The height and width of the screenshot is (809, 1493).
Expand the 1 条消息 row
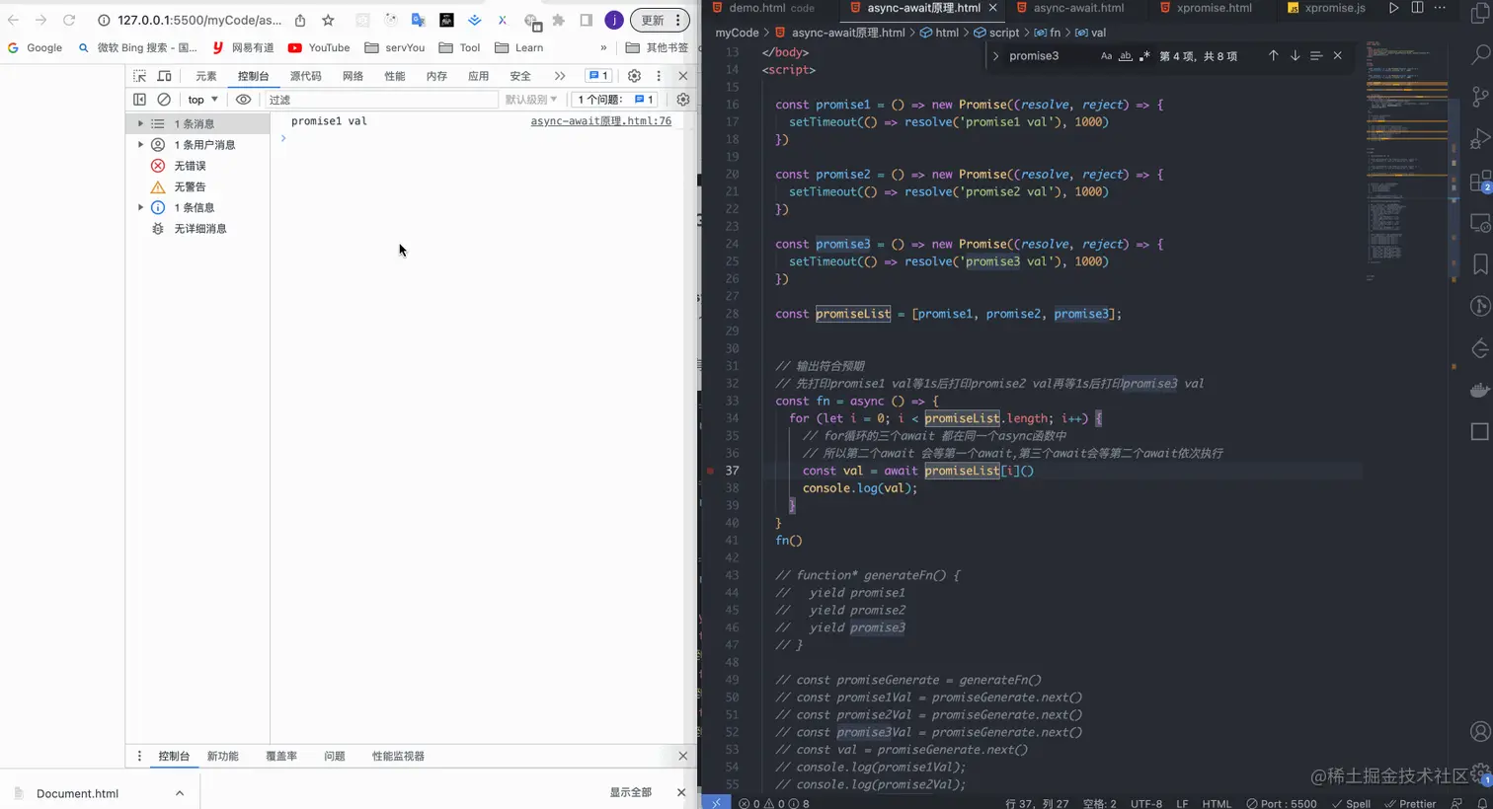197,123
